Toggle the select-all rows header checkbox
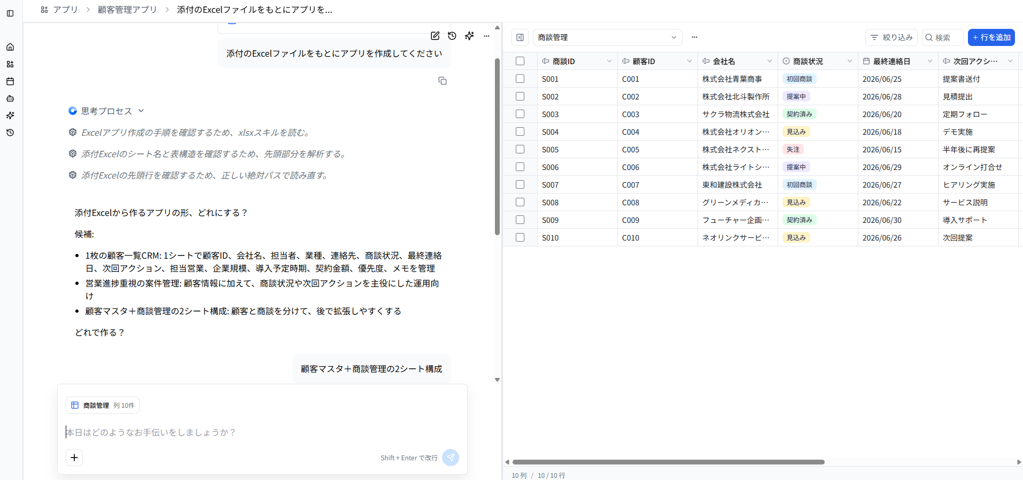This screenshot has width=1023, height=480. tap(520, 61)
